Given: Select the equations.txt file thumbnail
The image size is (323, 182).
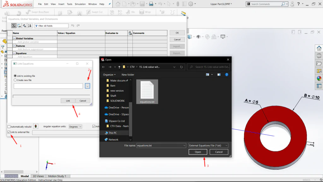Looking at the screenshot, I should pos(147,92).
